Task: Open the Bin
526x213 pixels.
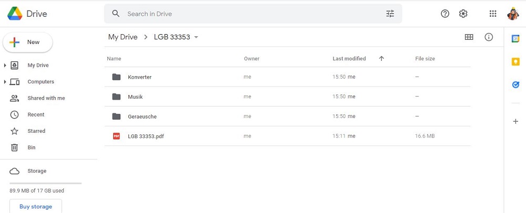Action: [x=32, y=147]
